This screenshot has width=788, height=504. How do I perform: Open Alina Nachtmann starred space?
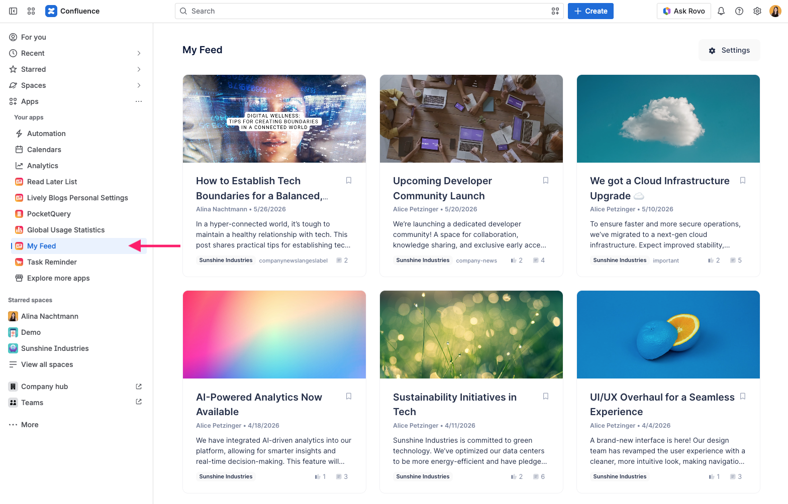point(75,316)
